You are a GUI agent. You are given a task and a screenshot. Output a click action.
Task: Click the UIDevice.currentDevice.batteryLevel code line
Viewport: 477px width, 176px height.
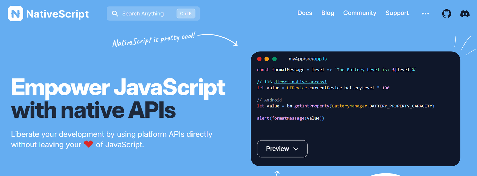click(x=323, y=88)
